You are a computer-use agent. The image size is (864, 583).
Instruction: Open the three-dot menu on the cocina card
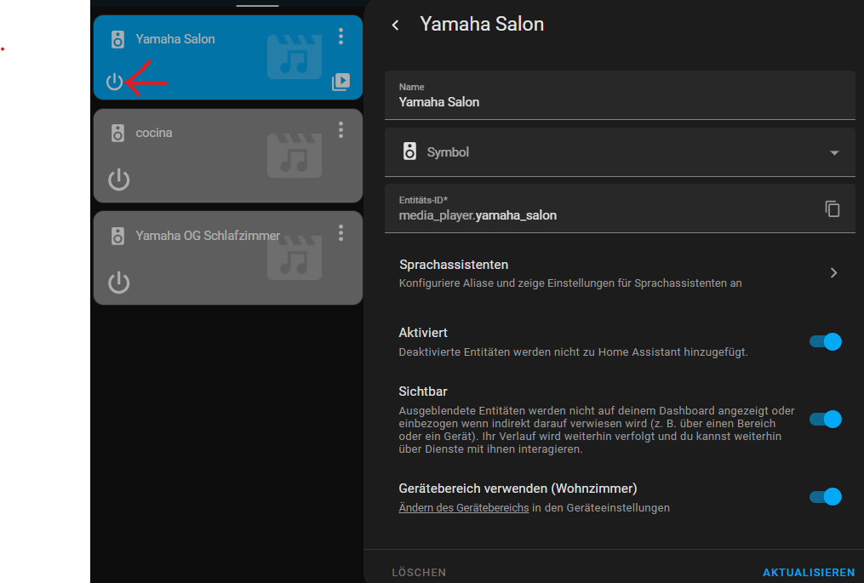click(x=340, y=130)
